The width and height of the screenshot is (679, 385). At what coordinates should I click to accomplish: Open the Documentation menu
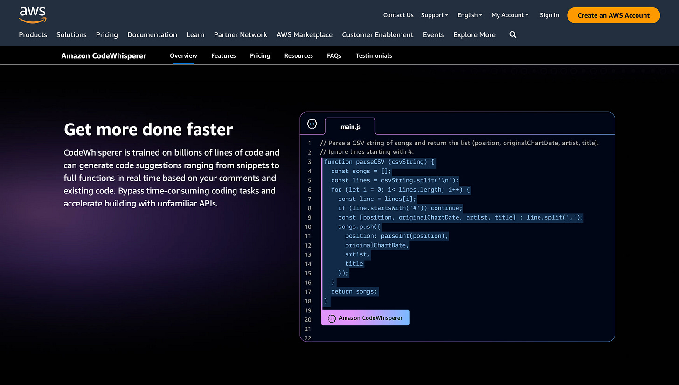(x=152, y=34)
